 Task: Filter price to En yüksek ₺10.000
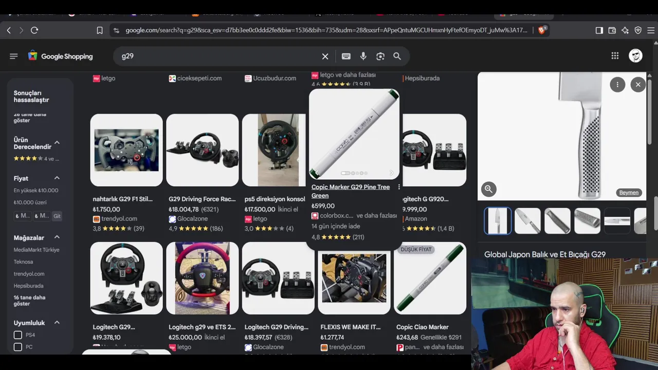click(x=36, y=190)
